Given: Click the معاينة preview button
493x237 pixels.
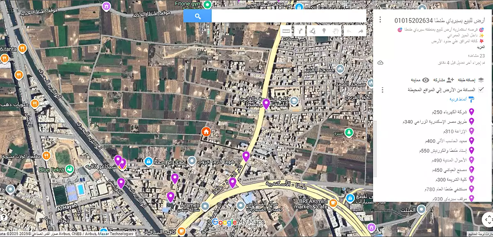Looking at the screenshot, I should pos(420,80).
